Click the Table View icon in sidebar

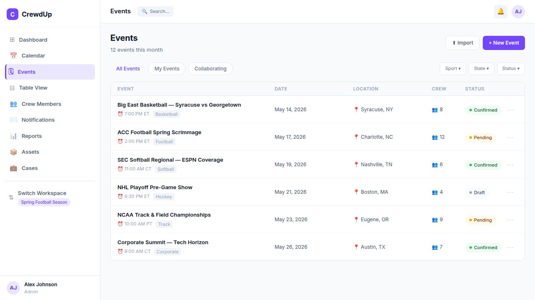(x=12, y=88)
